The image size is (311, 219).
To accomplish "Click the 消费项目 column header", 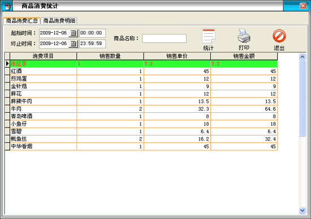I will point(43,56).
